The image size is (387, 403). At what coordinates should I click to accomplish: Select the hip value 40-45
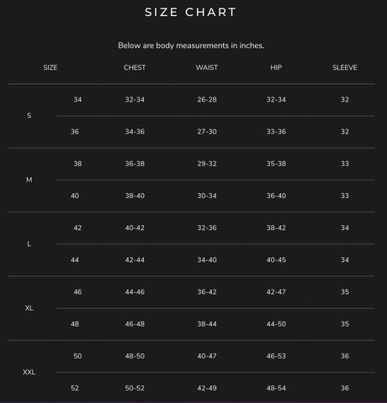tap(276, 259)
